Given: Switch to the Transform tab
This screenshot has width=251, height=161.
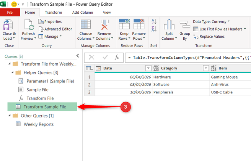Looking at the screenshot, I should (54, 13).
